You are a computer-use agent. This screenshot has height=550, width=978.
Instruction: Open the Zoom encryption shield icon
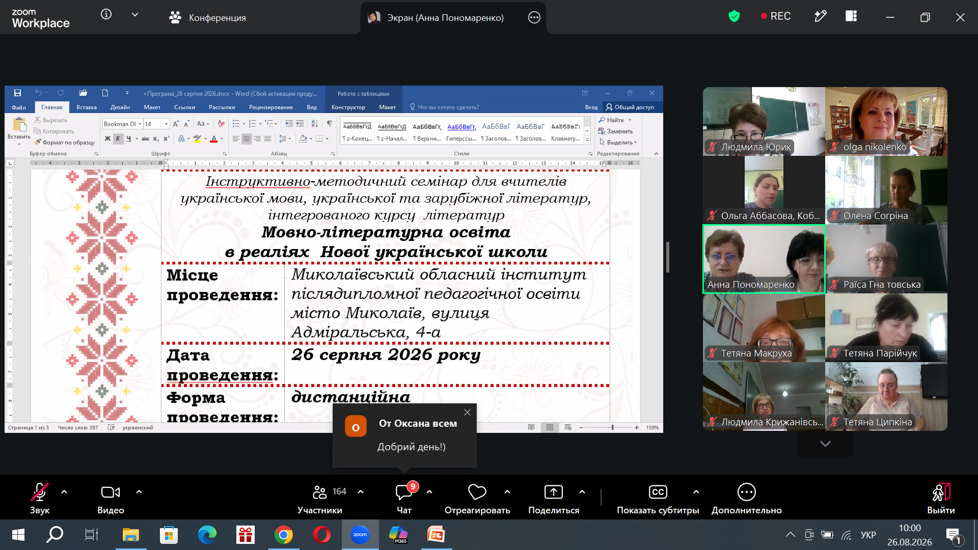click(x=734, y=17)
